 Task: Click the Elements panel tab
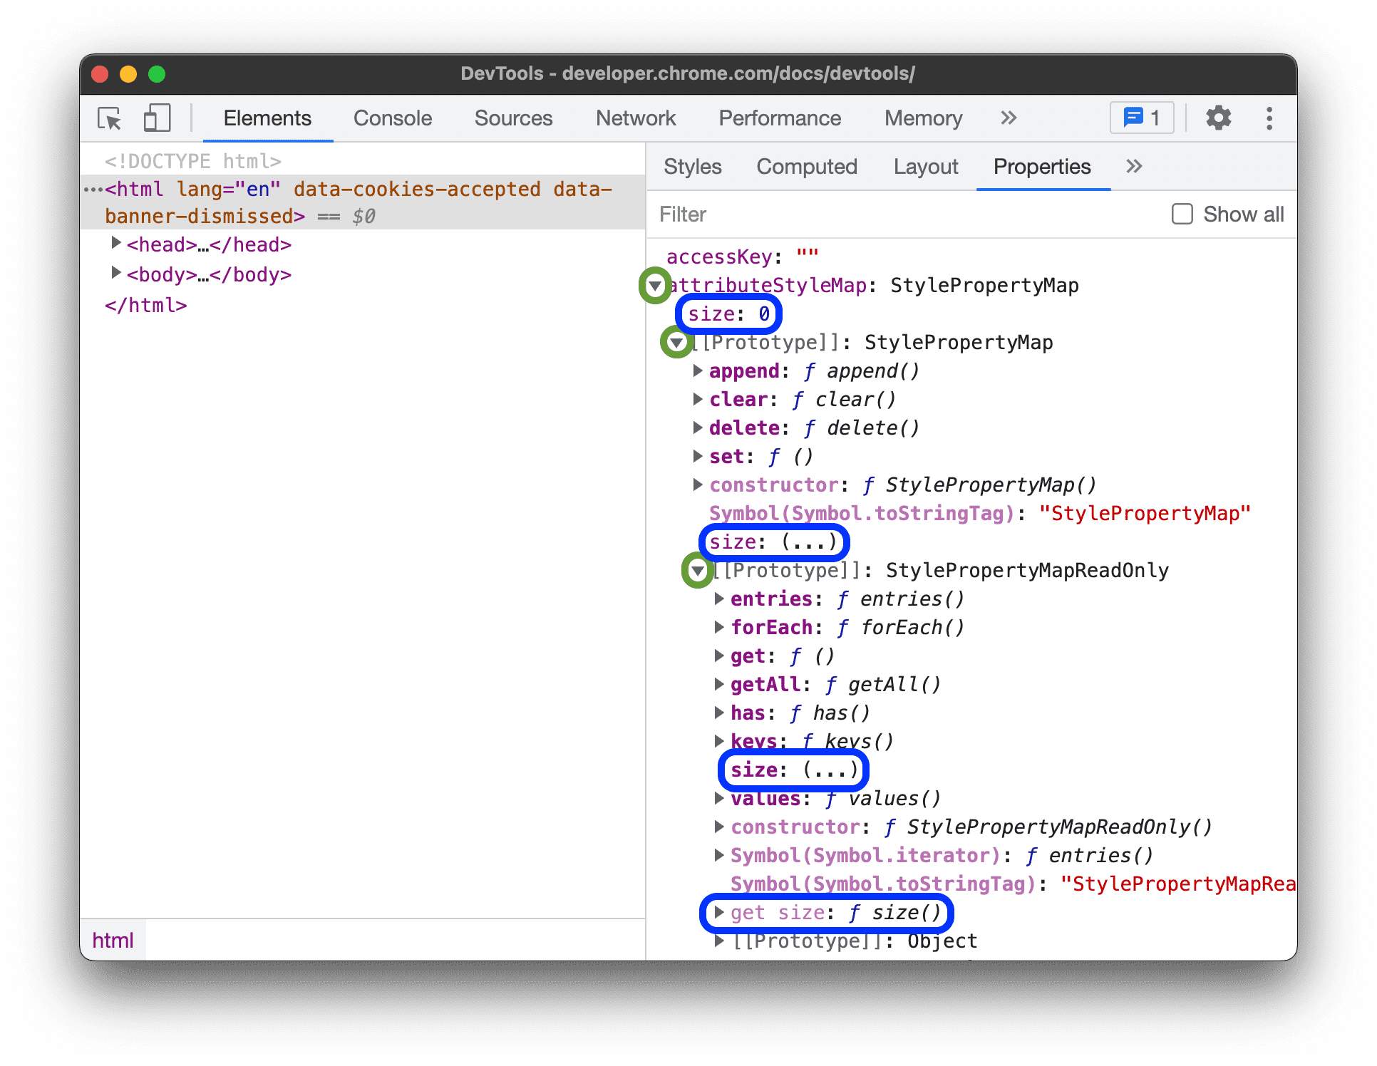pos(267,118)
